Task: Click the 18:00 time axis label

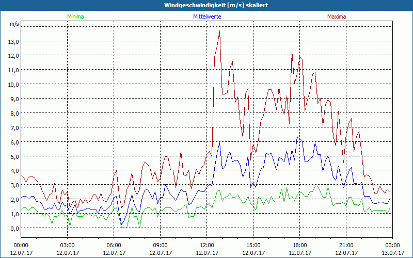Action: click(300, 246)
